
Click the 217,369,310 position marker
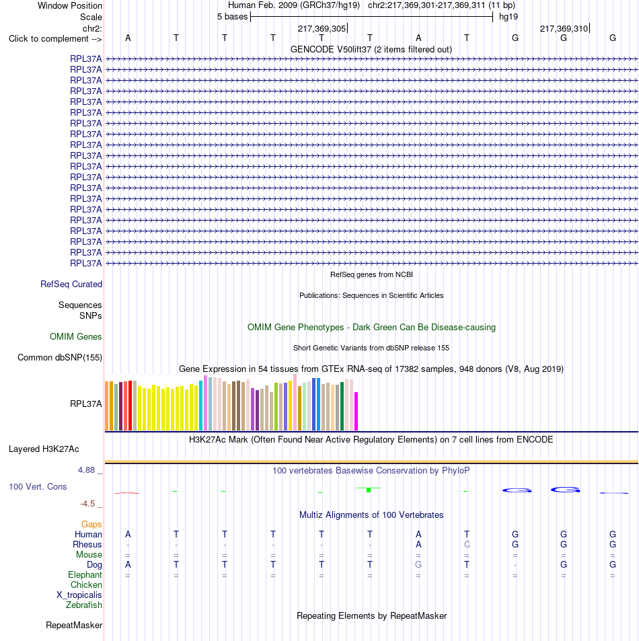pos(564,29)
